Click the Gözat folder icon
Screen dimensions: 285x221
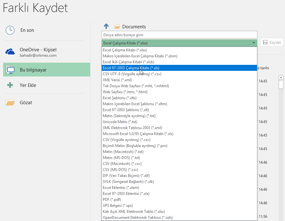click(x=10, y=102)
